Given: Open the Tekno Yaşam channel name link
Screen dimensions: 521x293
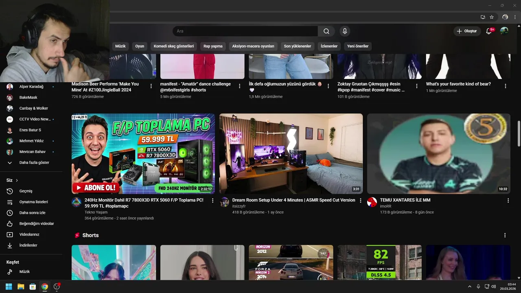Looking at the screenshot, I should (x=96, y=212).
